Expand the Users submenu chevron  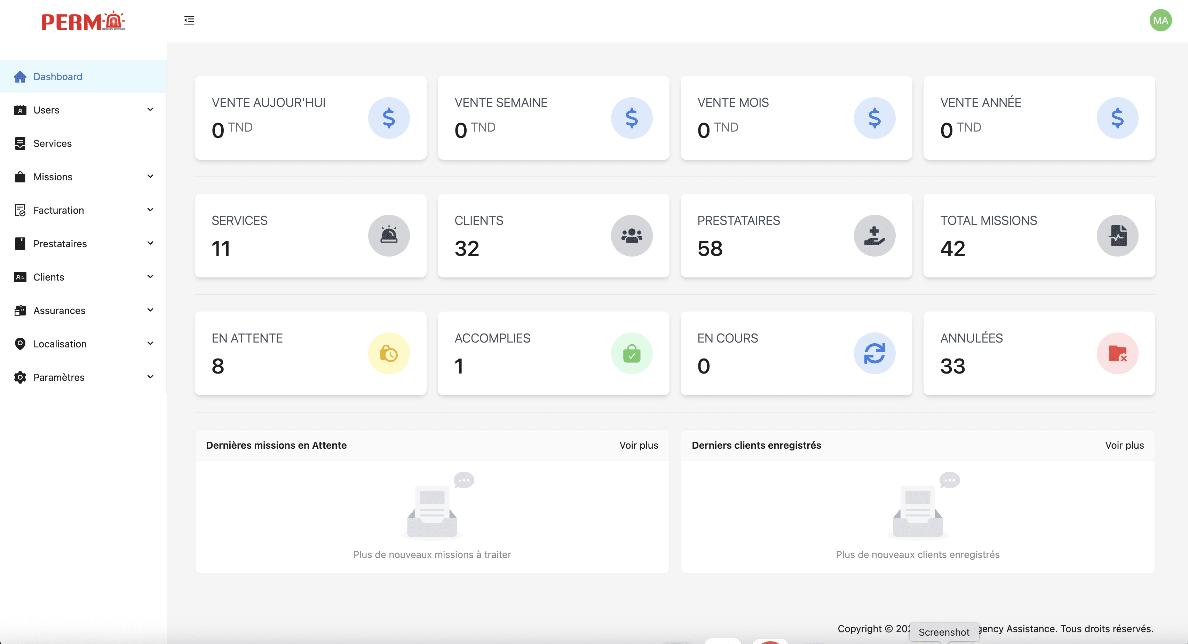coord(150,110)
